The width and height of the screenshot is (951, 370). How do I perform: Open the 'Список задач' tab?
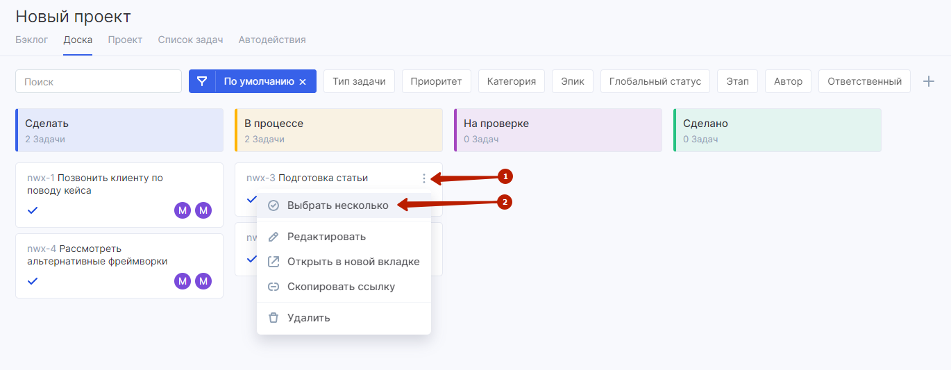coord(190,40)
